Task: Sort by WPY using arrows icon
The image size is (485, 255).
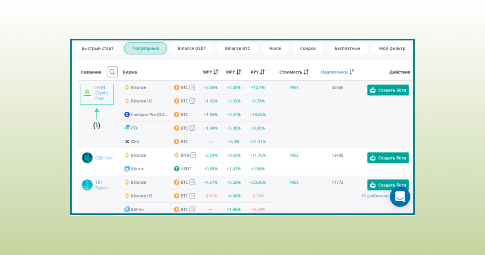Action: click(x=216, y=72)
